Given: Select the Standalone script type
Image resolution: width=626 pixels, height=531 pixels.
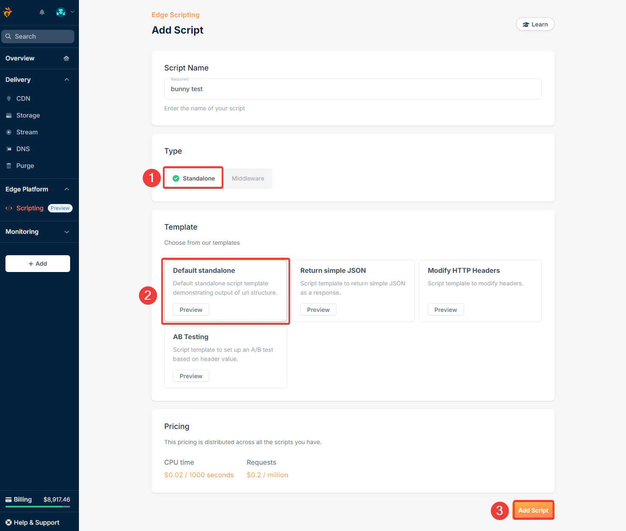Looking at the screenshot, I should pyautogui.click(x=194, y=178).
